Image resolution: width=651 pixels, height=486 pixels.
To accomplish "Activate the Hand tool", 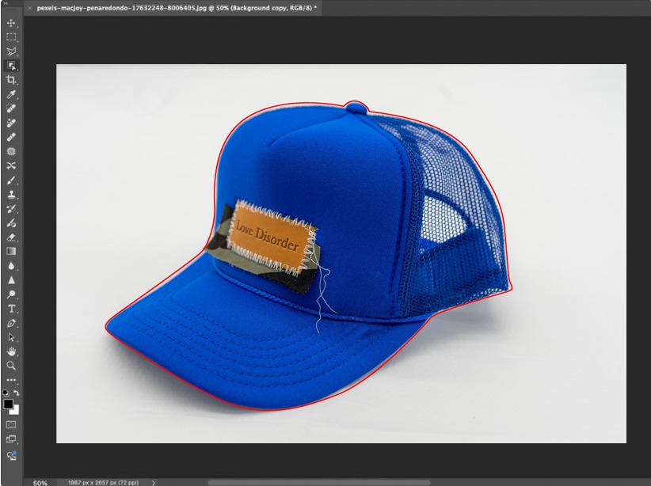I will click(x=11, y=351).
